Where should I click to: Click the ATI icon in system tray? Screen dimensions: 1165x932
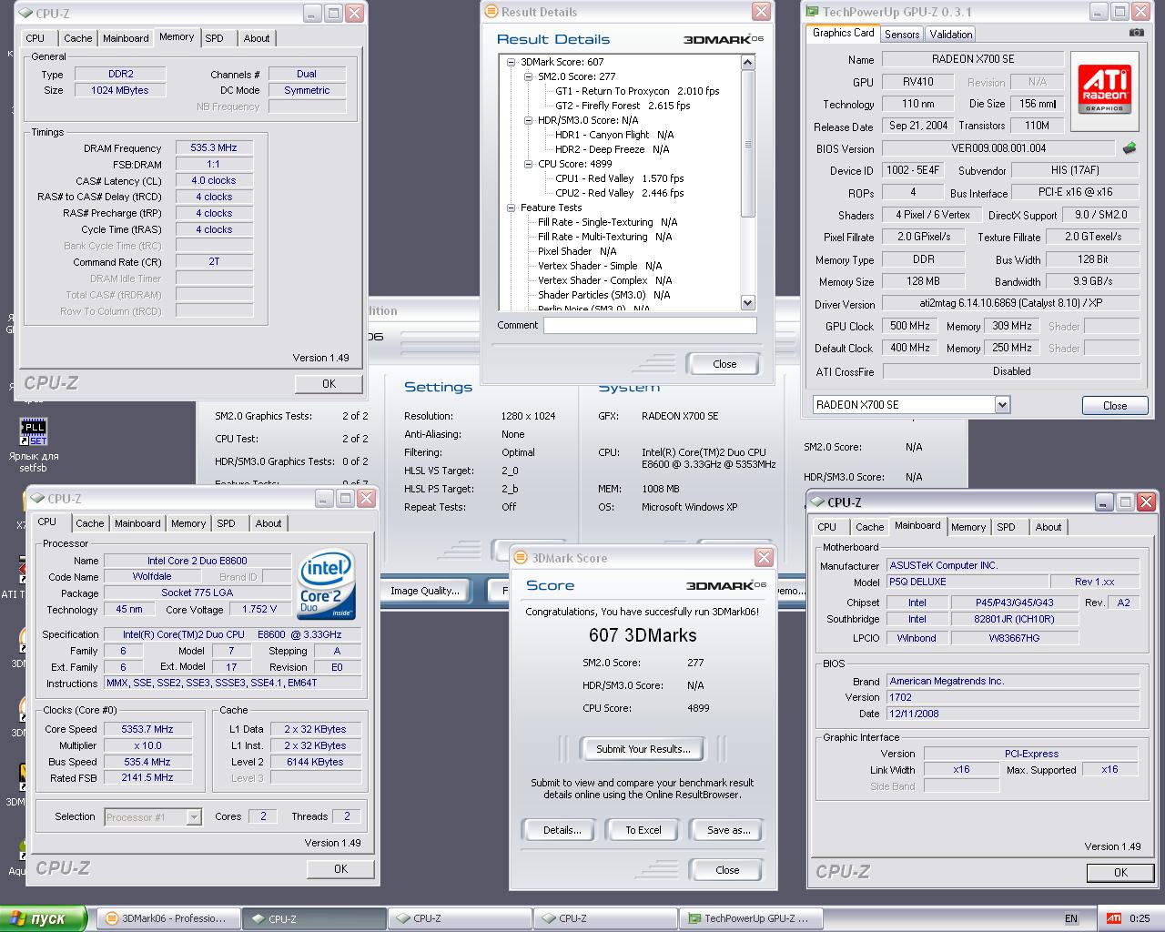coord(1113,918)
